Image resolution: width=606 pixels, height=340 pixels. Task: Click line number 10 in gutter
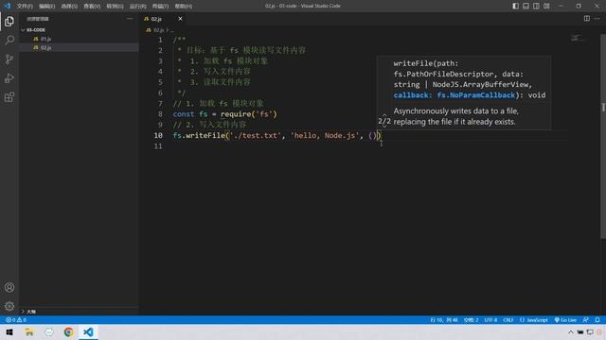click(158, 135)
